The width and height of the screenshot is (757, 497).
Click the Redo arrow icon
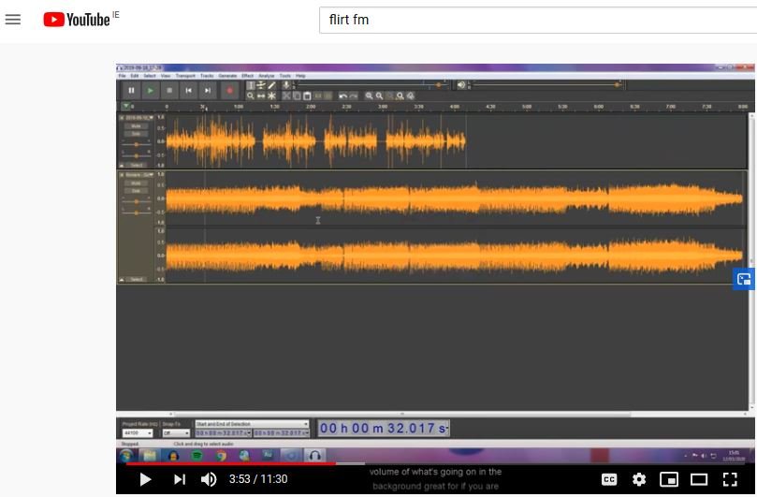click(354, 96)
